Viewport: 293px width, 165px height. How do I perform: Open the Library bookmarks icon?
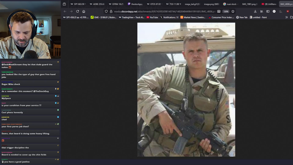pyautogui.click(x=261, y=11)
